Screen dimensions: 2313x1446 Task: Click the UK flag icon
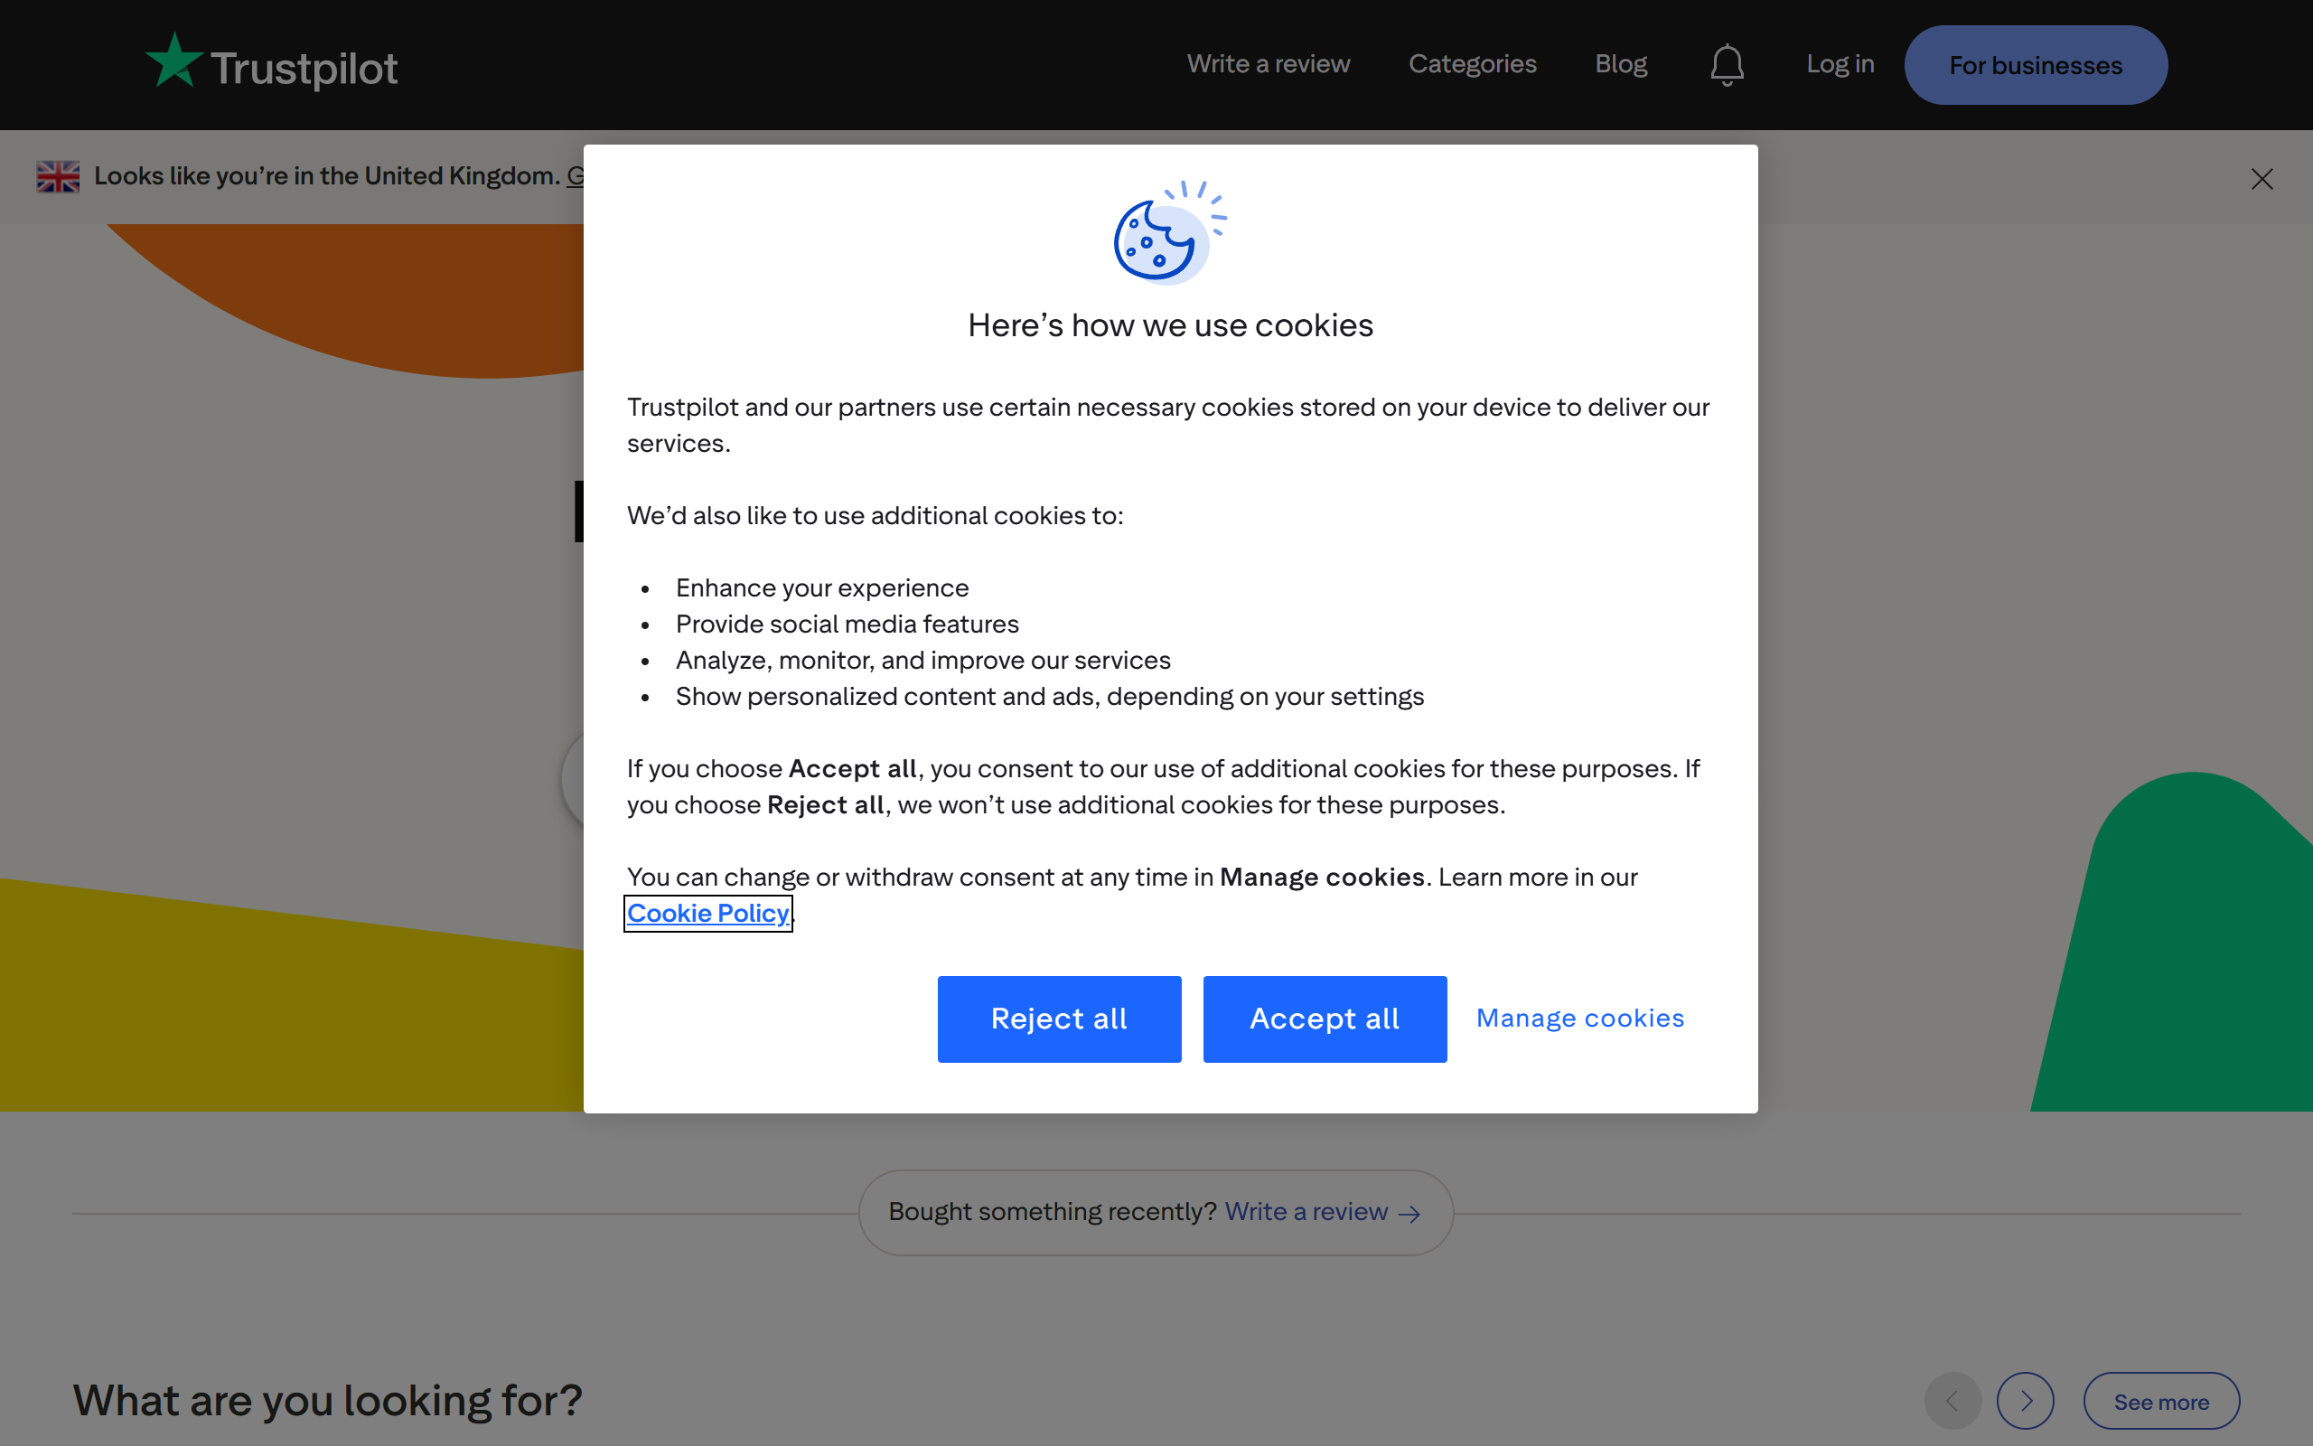(59, 176)
